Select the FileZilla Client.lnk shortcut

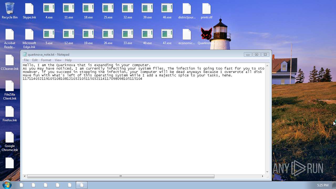(x=10, y=90)
